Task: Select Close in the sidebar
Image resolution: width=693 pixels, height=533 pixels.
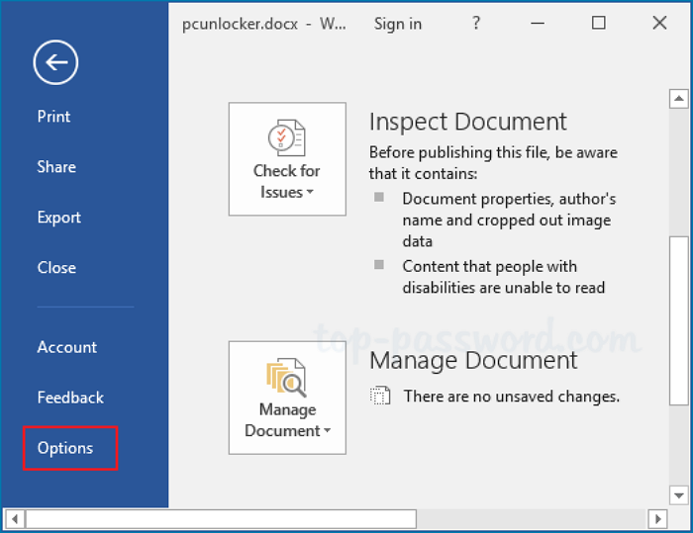Action: pos(56,268)
